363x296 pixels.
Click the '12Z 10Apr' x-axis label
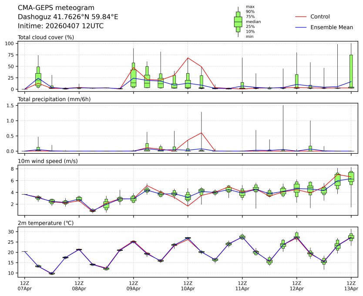(x=188, y=286)
